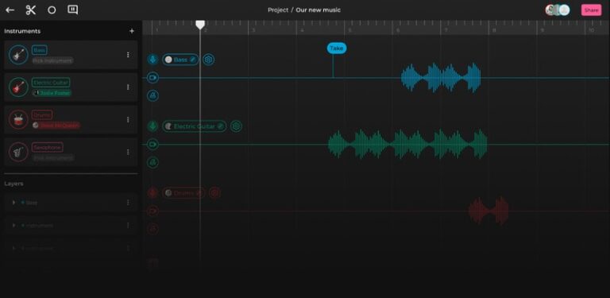Open the Electric Guitar instrument three-dot menu

128,87
